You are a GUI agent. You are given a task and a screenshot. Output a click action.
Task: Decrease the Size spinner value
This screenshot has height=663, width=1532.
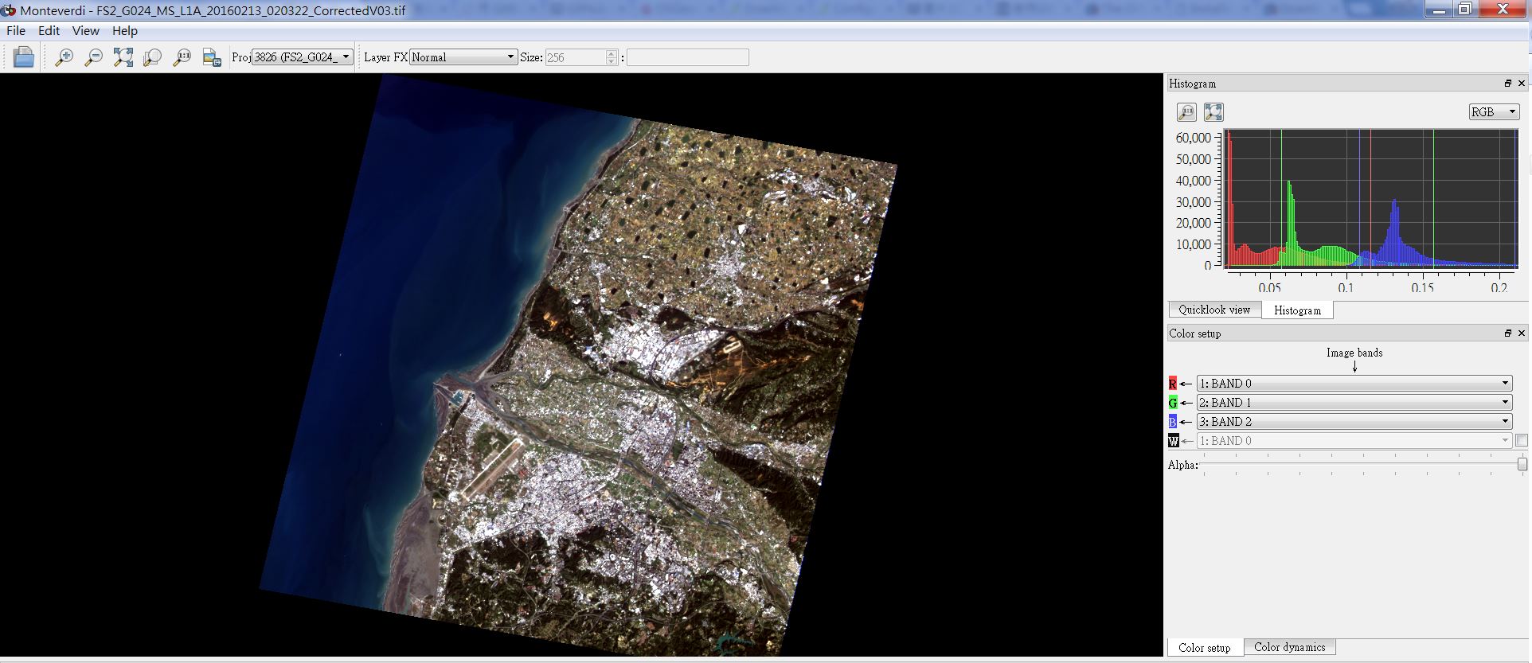612,61
